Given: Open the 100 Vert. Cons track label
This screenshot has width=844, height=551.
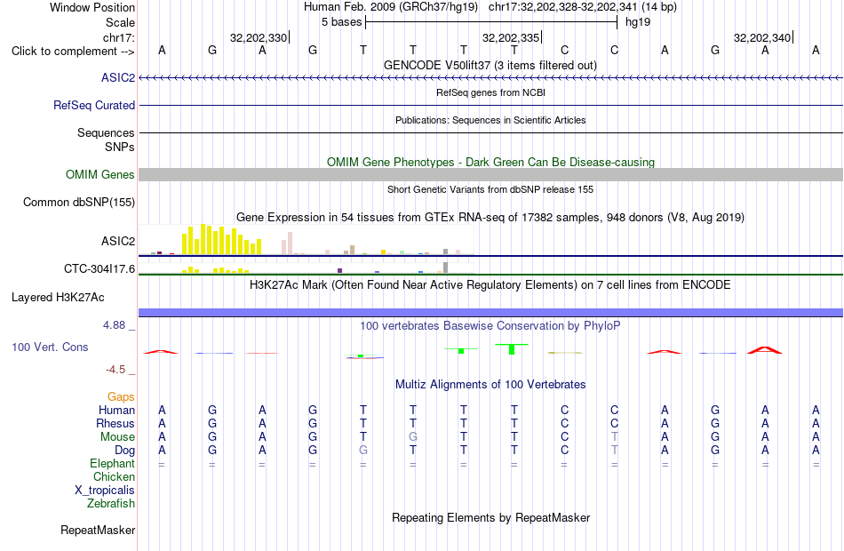Looking at the screenshot, I should [x=50, y=347].
